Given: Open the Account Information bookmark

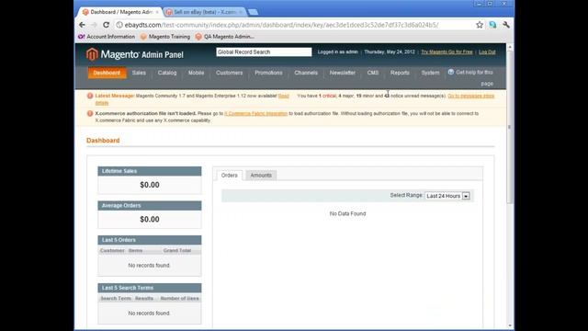Looking at the screenshot, I should click(x=107, y=37).
